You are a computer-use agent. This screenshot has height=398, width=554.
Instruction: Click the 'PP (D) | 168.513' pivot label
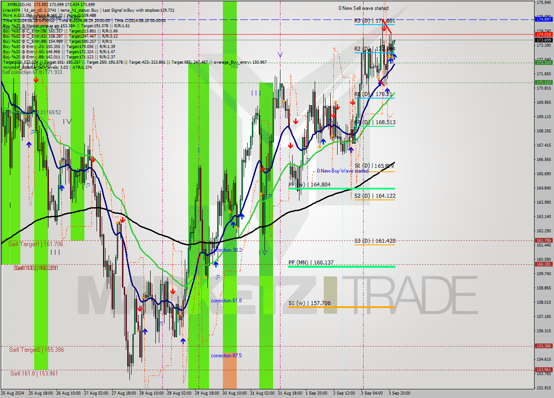(375, 122)
